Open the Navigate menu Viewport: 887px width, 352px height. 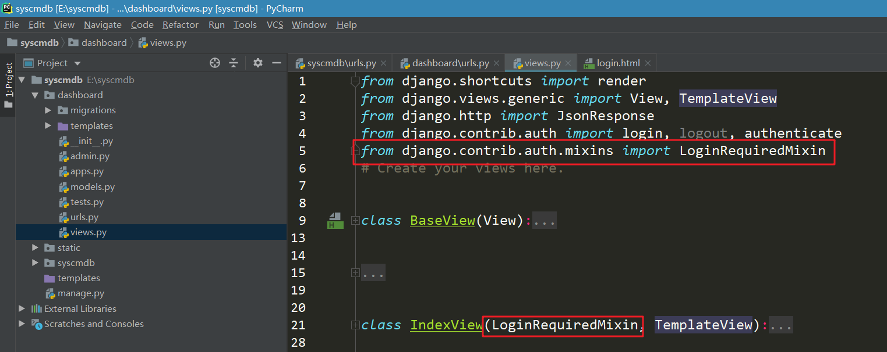click(x=103, y=24)
